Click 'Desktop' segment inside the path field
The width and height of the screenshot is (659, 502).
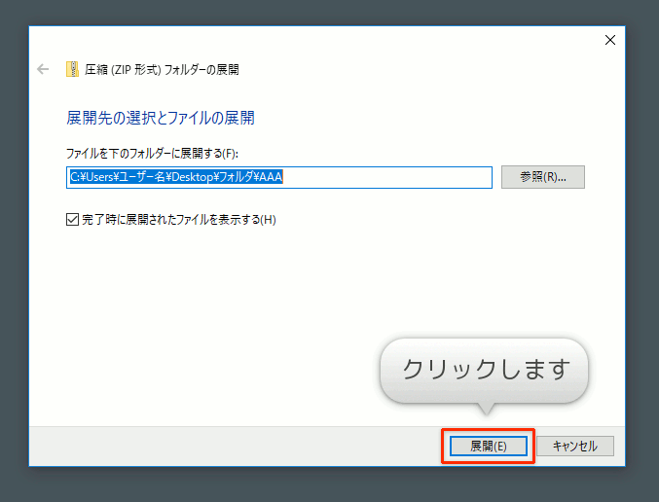(176, 177)
